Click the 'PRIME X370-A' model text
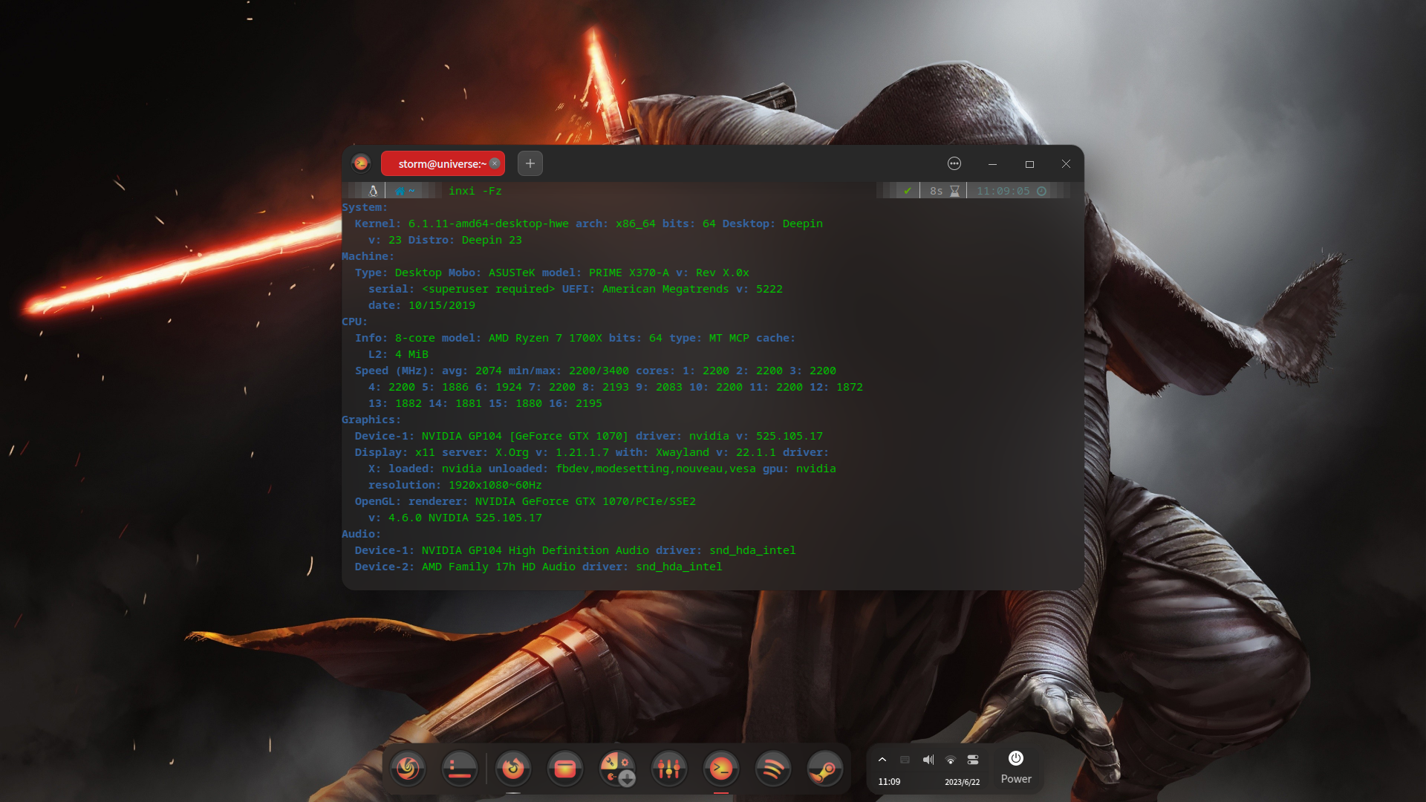This screenshot has height=802, width=1426. pos(629,273)
